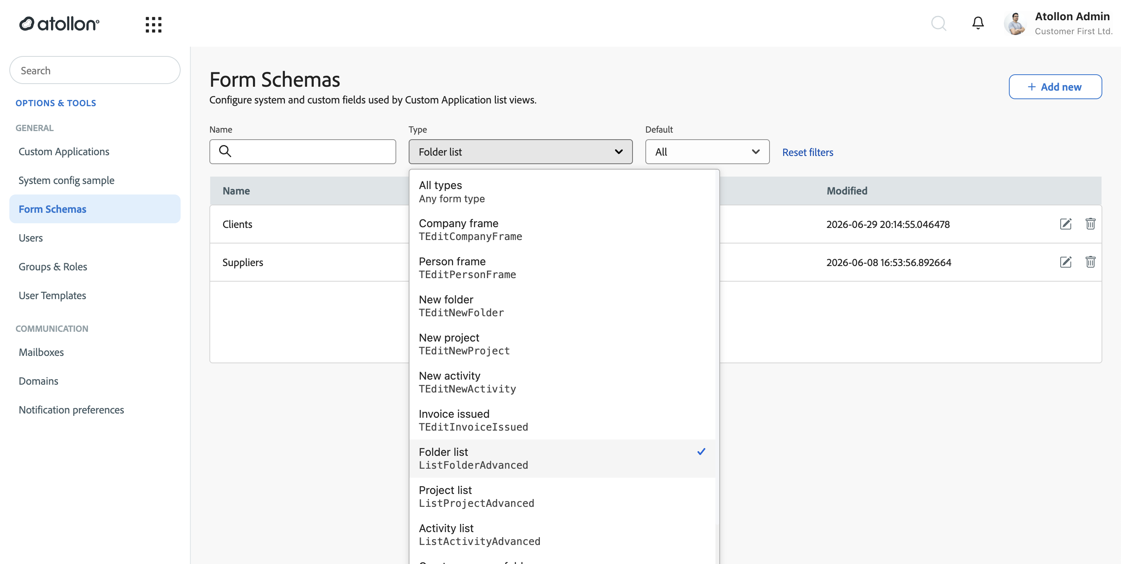Click the Add new button
1121x564 pixels.
coord(1055,86)
